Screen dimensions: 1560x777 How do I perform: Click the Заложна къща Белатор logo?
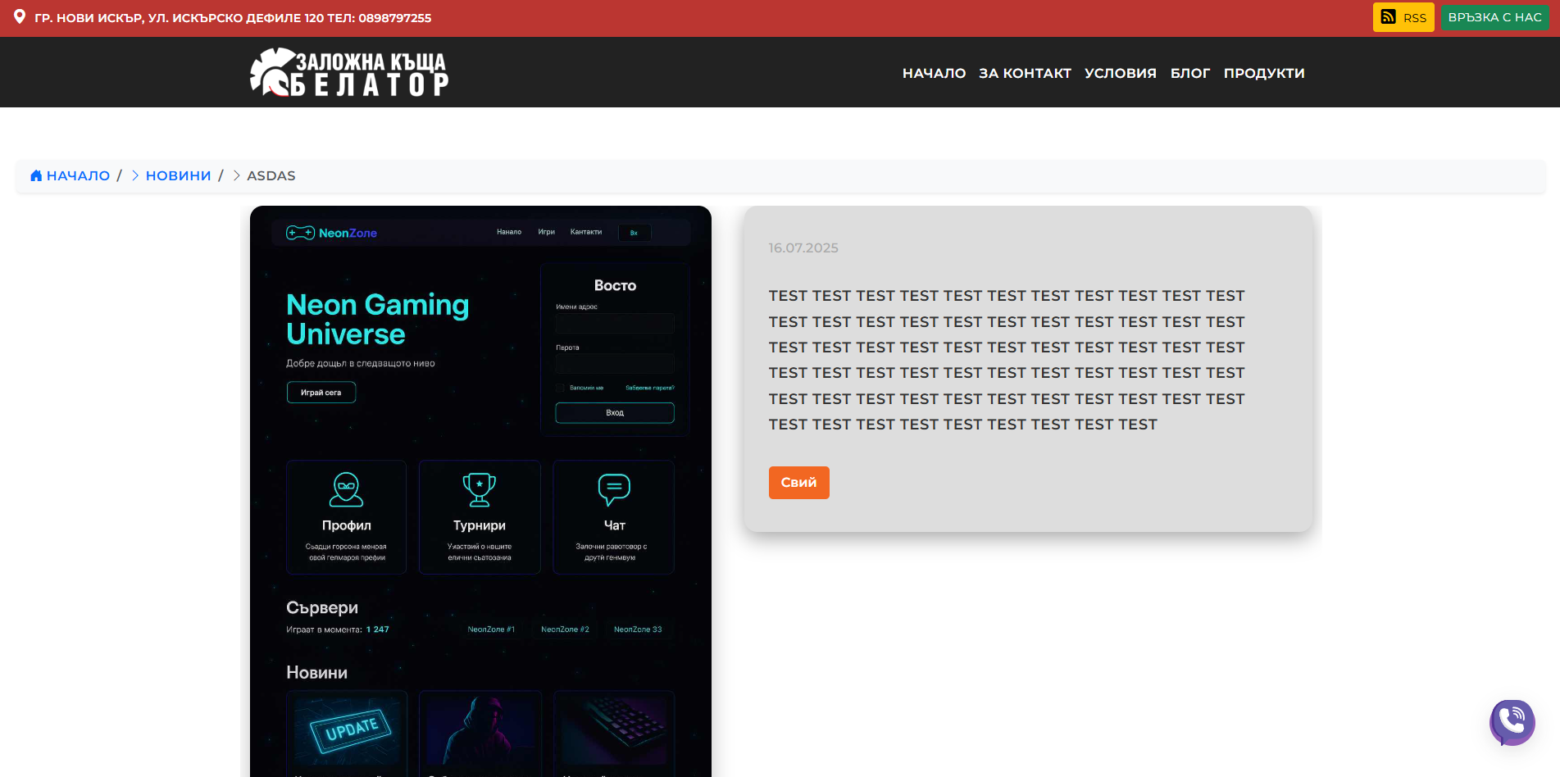point(349,72)
